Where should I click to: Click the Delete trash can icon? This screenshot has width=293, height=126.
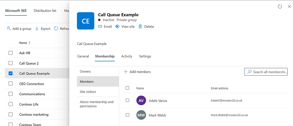[x=140, y=27]
